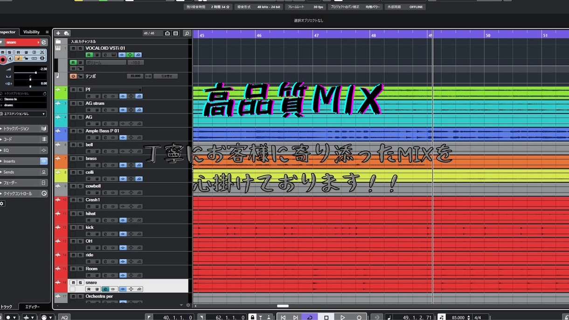This screenshot has width=569, height=320.
Task: Mute the Pf track
Action: (x=73, y=89)
